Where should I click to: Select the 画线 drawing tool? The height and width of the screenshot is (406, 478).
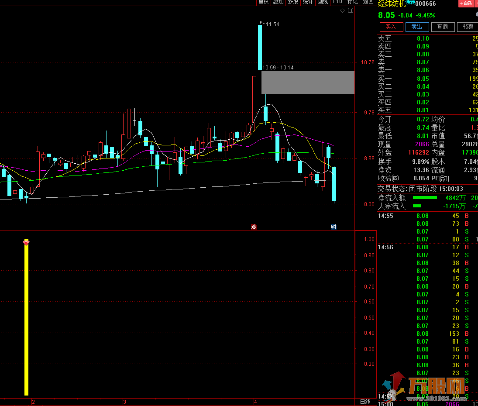[x=323, y=2]
